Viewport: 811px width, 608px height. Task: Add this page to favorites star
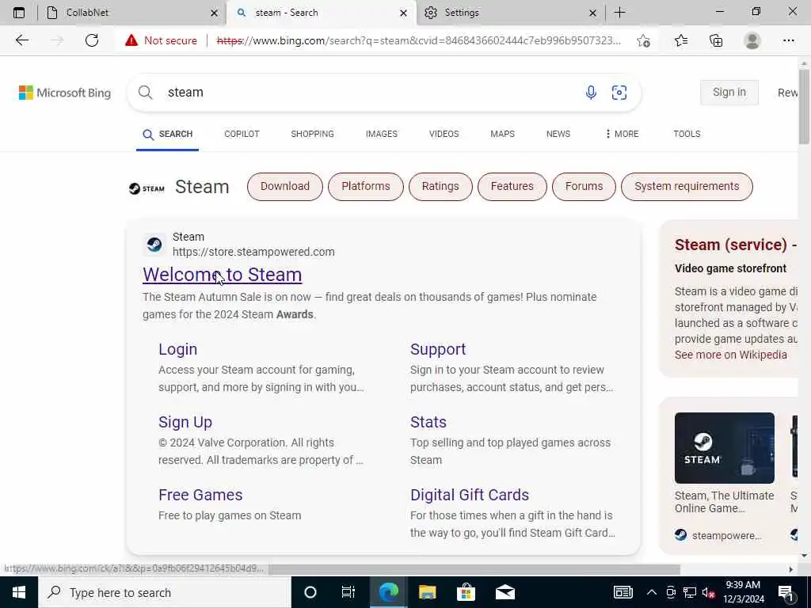[643, 40]
